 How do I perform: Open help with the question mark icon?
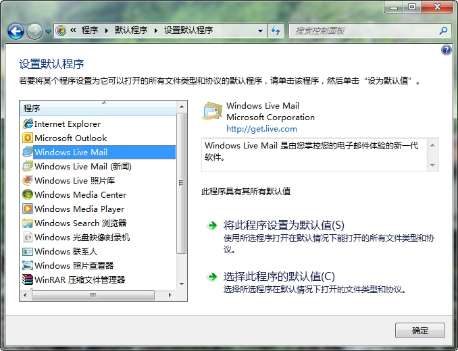tap(446, 50)
